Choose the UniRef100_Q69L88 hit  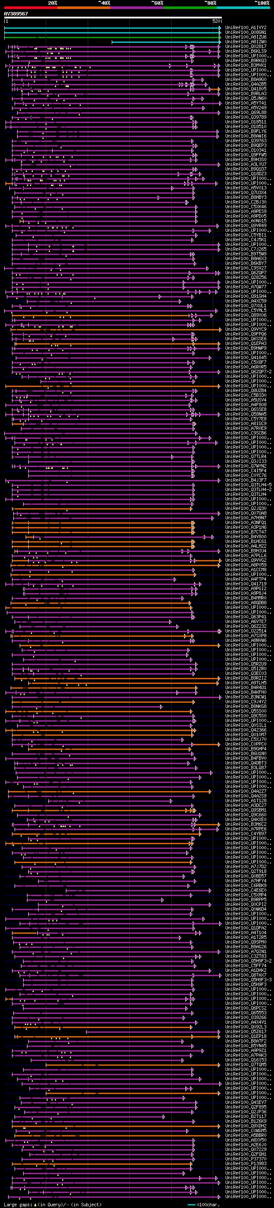[x=246, y=113]
